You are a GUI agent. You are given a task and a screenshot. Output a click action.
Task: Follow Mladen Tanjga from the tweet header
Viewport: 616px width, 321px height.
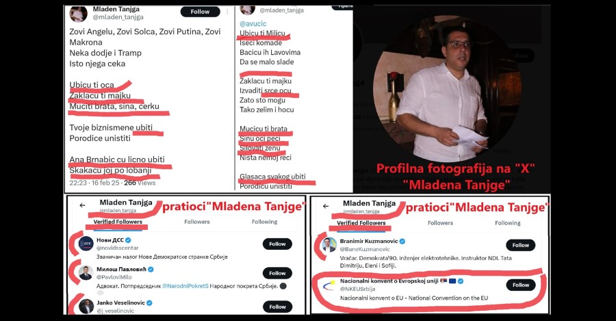pyautogui.click(x=200, y=12)
